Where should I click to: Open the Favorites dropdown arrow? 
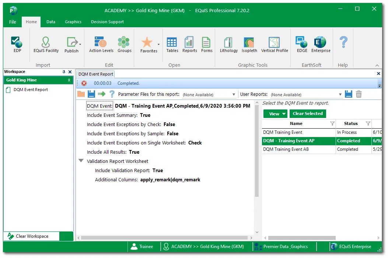[158, 45]
